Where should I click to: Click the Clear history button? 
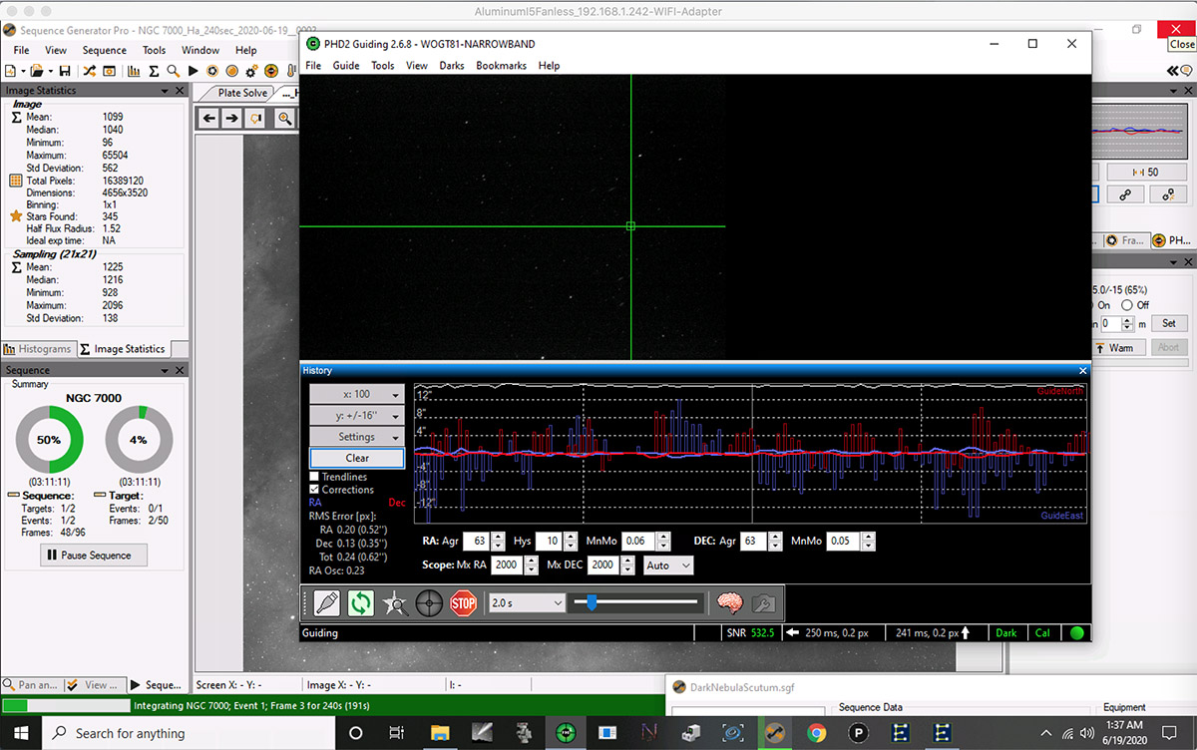point(356,458)
